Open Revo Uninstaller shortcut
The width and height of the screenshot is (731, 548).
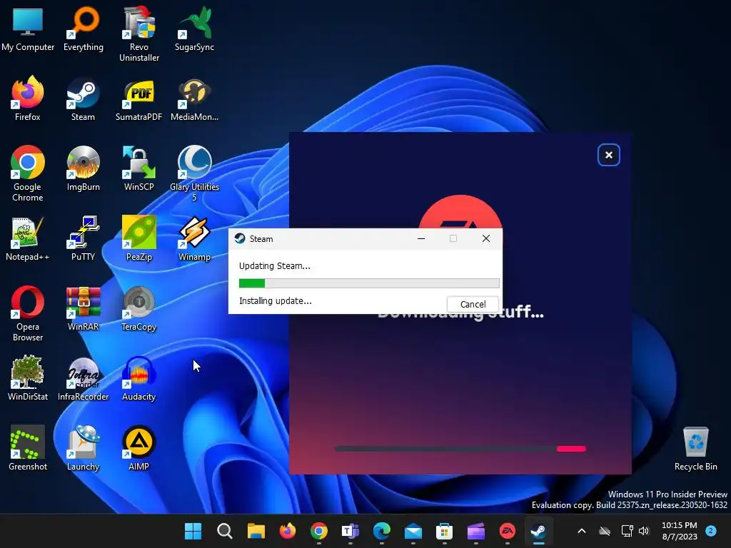point(139,34)
